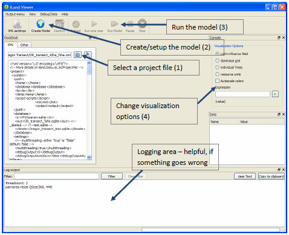Run expression with green play button
Viewport: 289px width, 235px height.
pos(275,94)
